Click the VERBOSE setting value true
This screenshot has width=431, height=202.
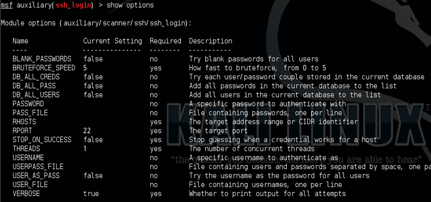91,193
